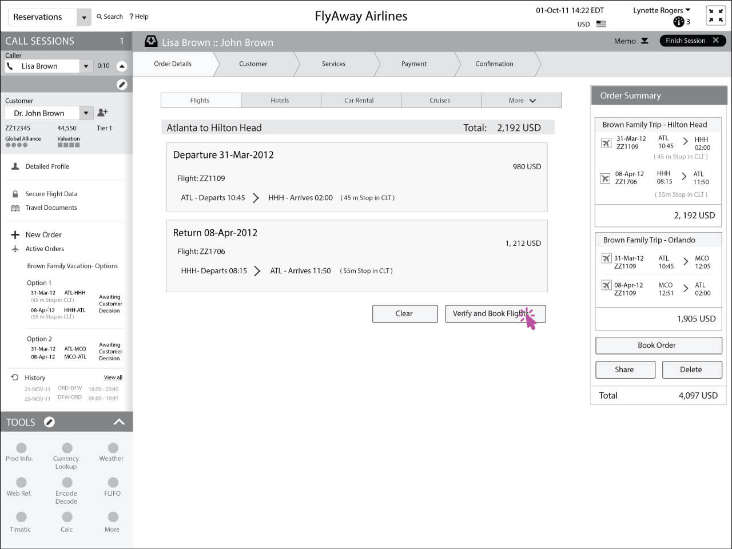Launch the Timatic tool
Image resolution: width=732 pixels, height=549 pixels.
[21, 518]
